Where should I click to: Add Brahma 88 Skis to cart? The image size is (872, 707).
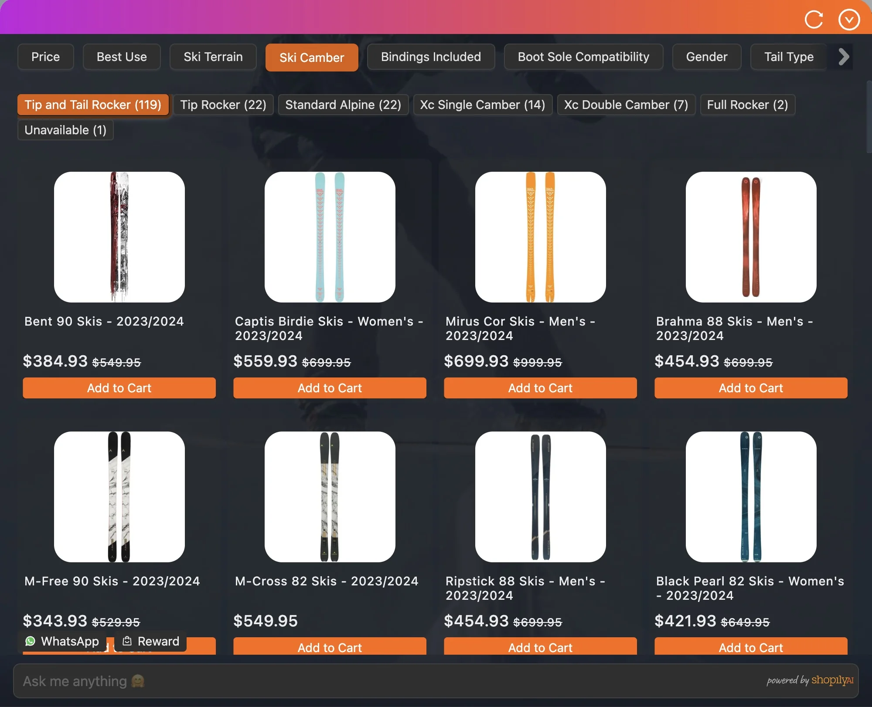(750, 388)
